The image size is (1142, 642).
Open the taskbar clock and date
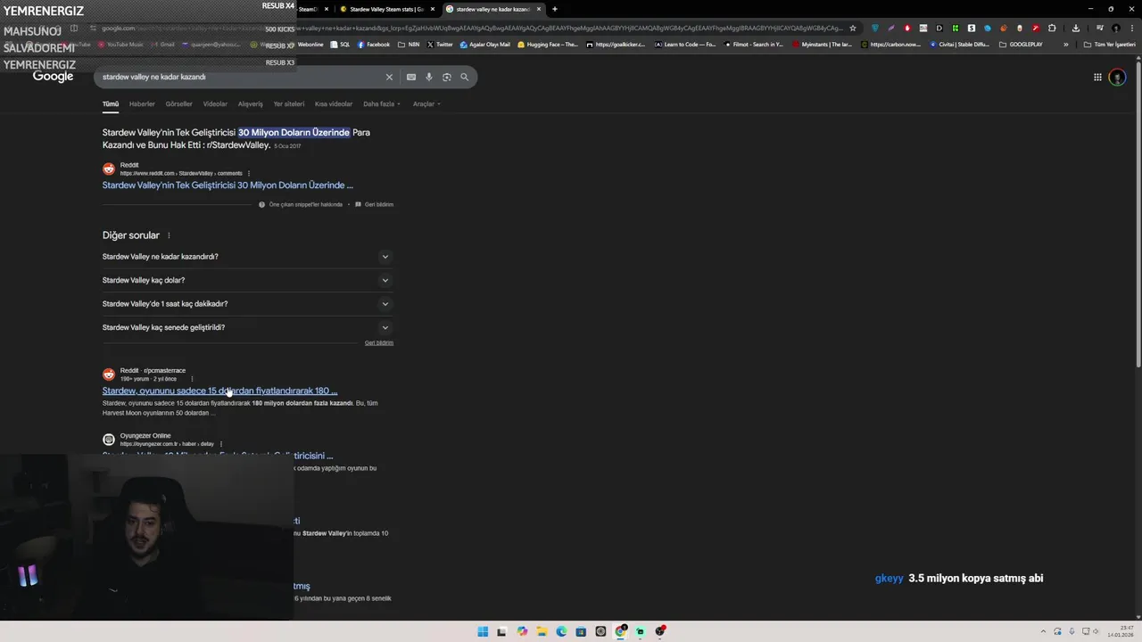pyautogui.click(x=1121, y=631)
